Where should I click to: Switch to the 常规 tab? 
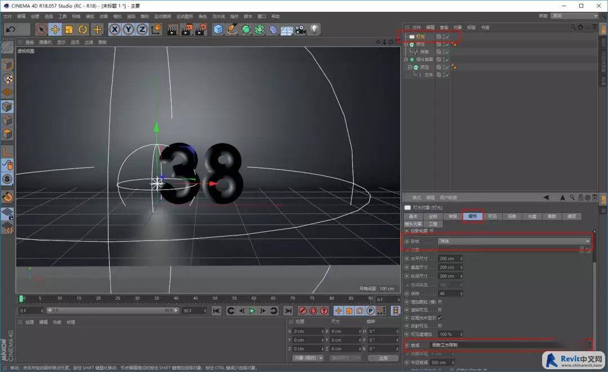pyautogui.click(x=453, y=216)
